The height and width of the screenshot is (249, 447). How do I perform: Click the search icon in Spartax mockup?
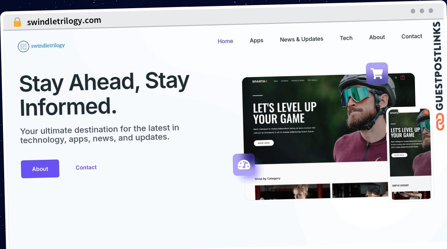coord(396,78)
